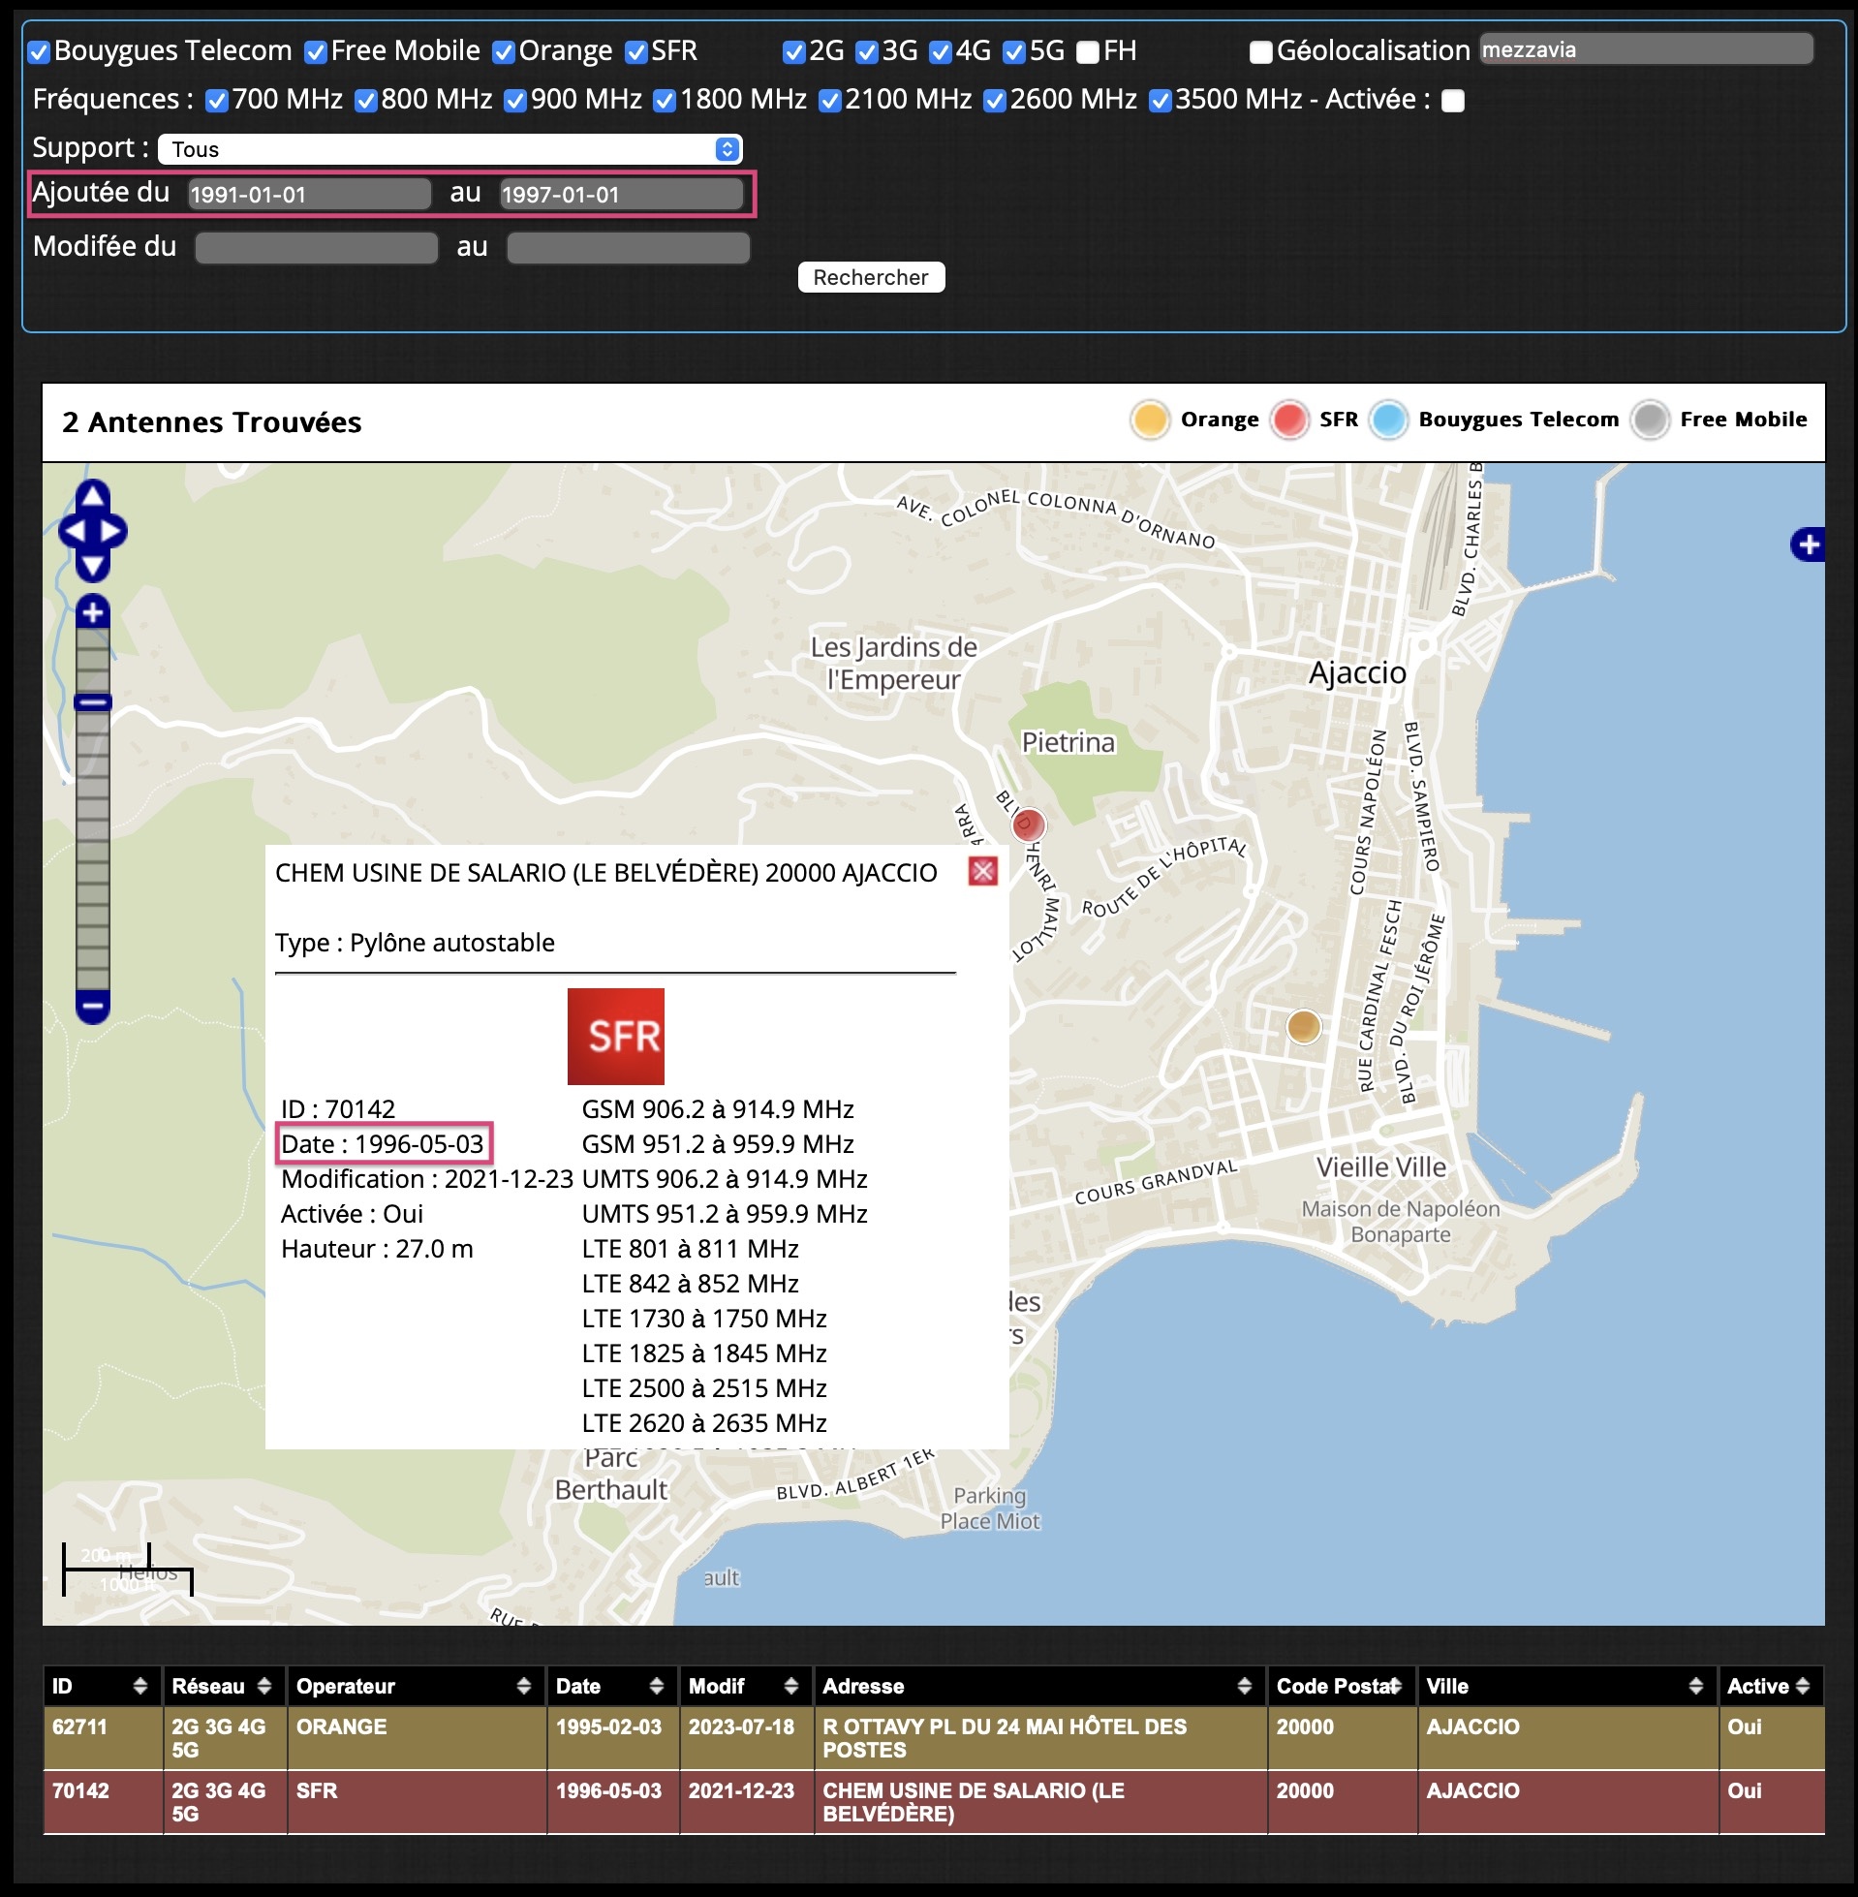Screen dimensions: 1858x1897
Task: Click the Free Mobile legend circle
Action: [x=1650, y=420]
